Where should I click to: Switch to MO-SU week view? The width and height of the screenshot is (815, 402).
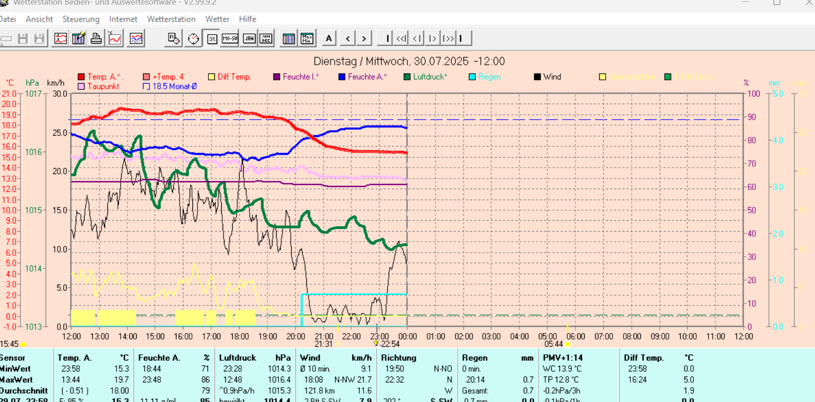(230, 38)
